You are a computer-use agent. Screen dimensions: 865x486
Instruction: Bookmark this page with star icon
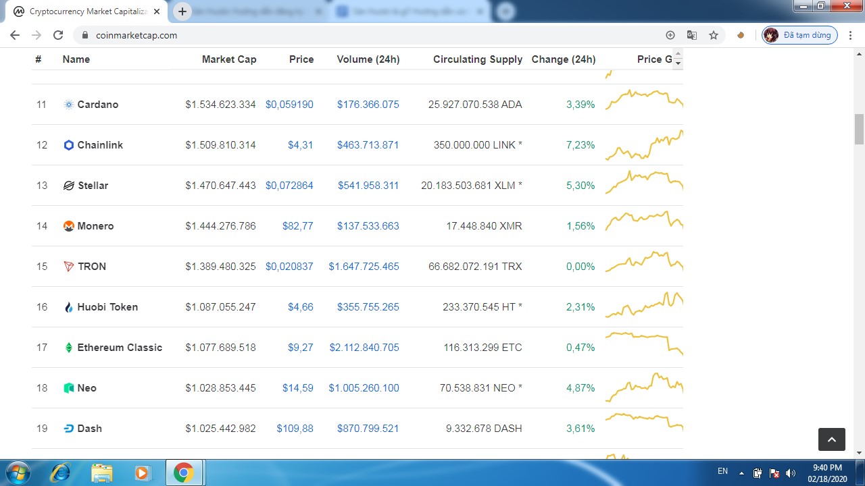714,35
